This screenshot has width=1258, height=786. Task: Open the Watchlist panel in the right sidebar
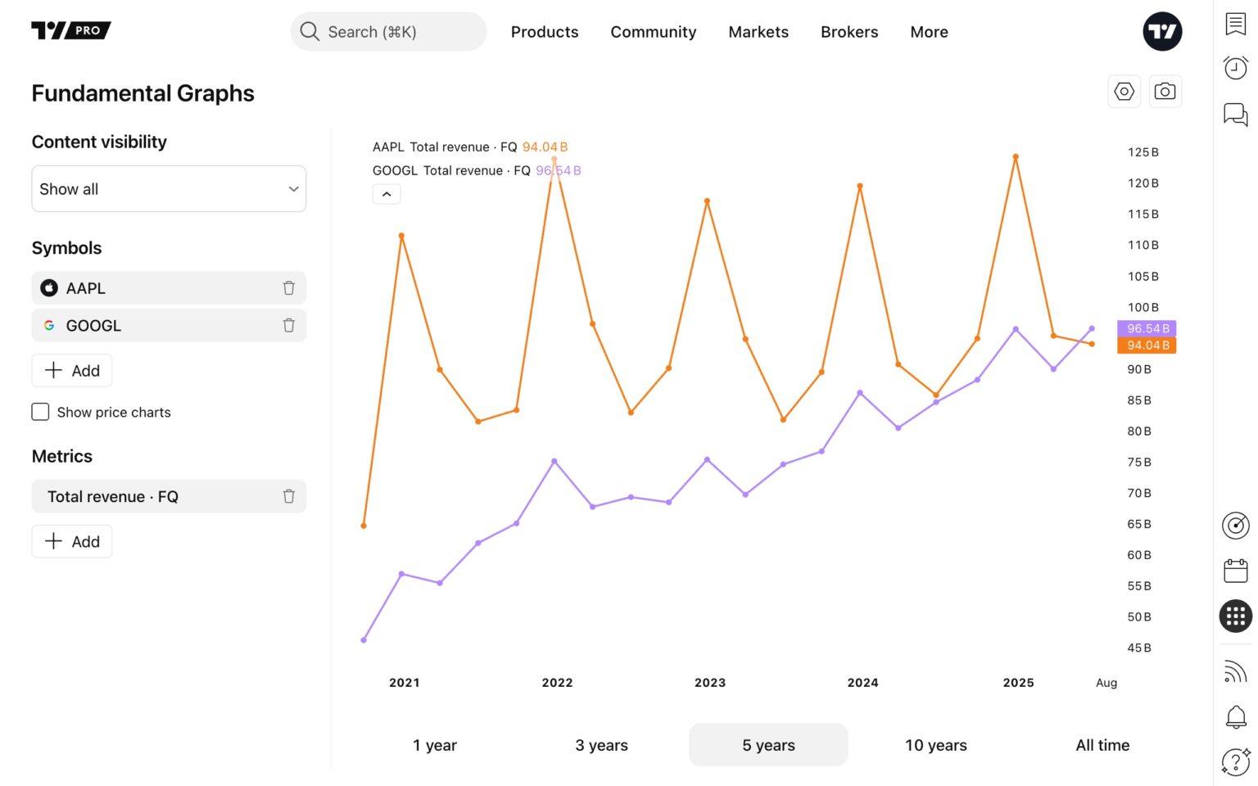(x=1236, y=25)
